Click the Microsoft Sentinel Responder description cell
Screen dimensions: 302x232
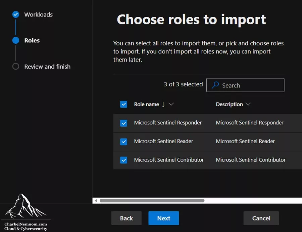(x=250, y=123)
